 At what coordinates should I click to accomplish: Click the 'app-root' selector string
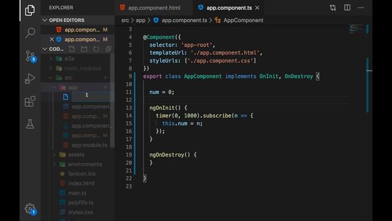[197, 45]
